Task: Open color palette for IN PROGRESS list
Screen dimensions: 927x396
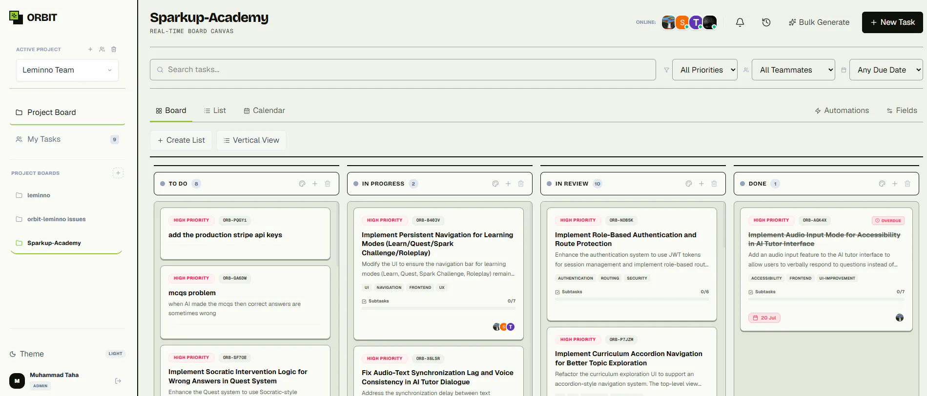Action: [x=495, y=184]
